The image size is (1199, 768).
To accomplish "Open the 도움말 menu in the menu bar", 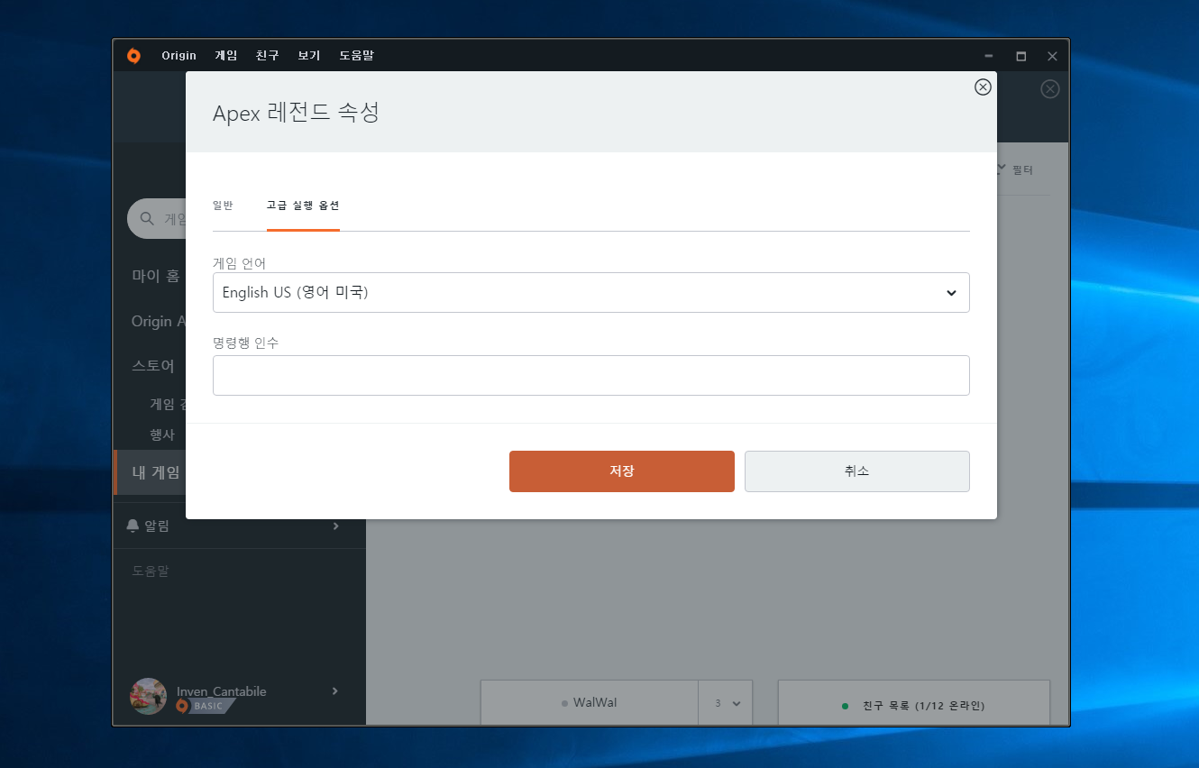I will pyautogui.click(x=356, y=56).
